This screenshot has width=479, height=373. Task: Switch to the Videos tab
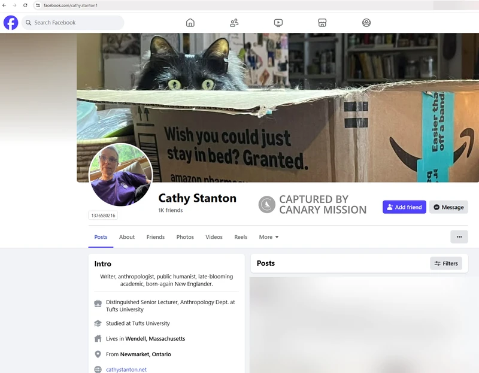point(214,237)
